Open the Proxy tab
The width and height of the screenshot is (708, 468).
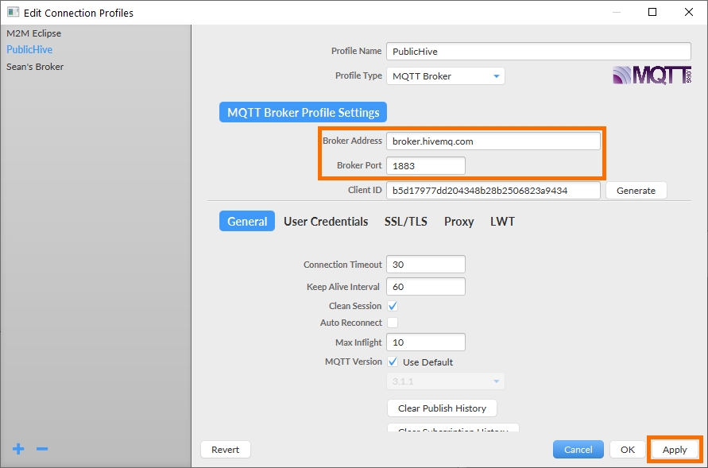coord(458,221)
